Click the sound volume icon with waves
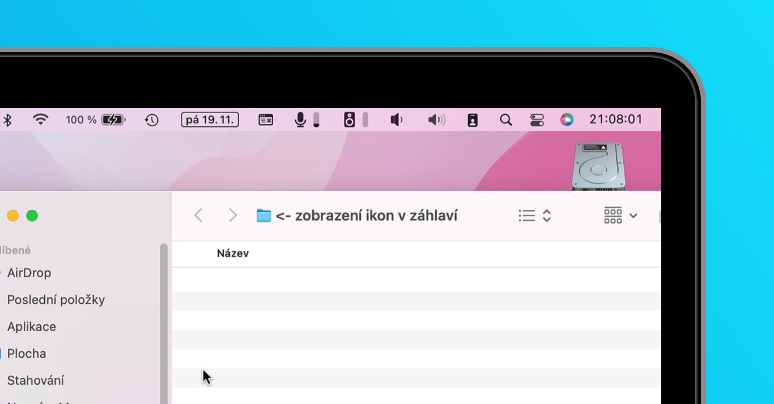Image resolution: width=774 pixels, height=404 pixels. 436,119
